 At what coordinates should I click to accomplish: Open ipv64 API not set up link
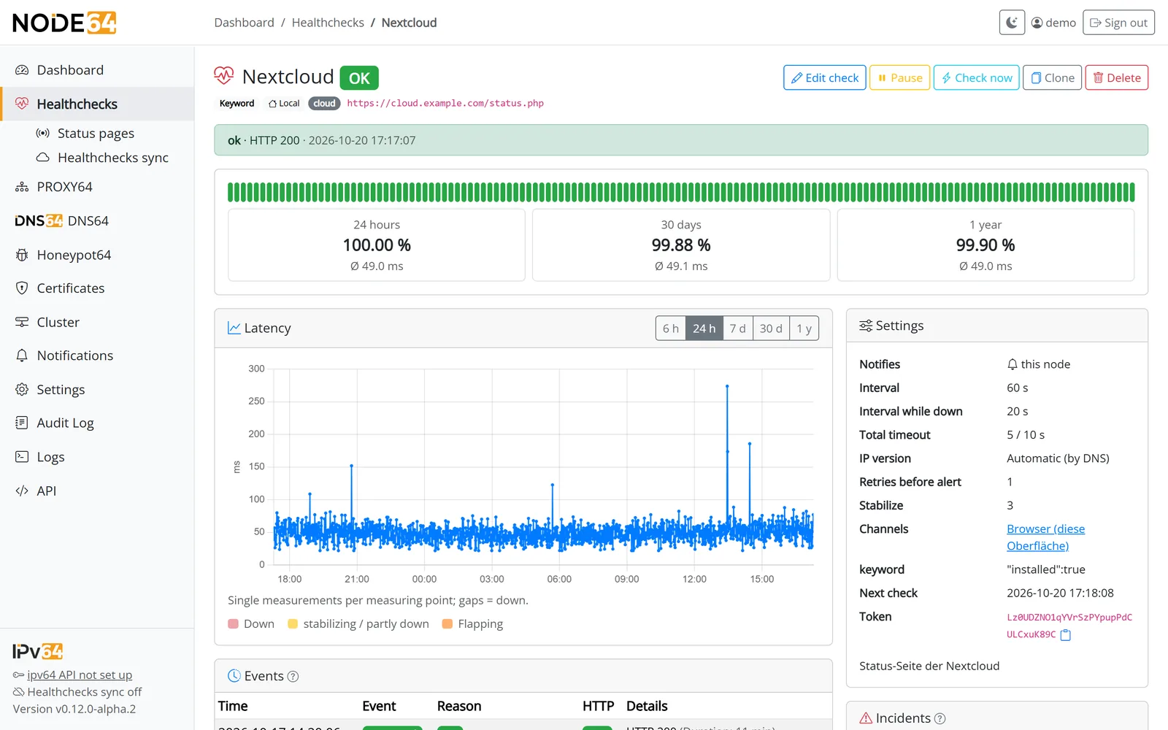pyautogui.click(x=80, y=675)
